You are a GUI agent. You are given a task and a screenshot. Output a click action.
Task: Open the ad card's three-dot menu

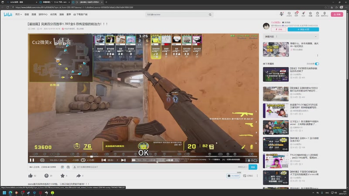(x=318, y=55)
